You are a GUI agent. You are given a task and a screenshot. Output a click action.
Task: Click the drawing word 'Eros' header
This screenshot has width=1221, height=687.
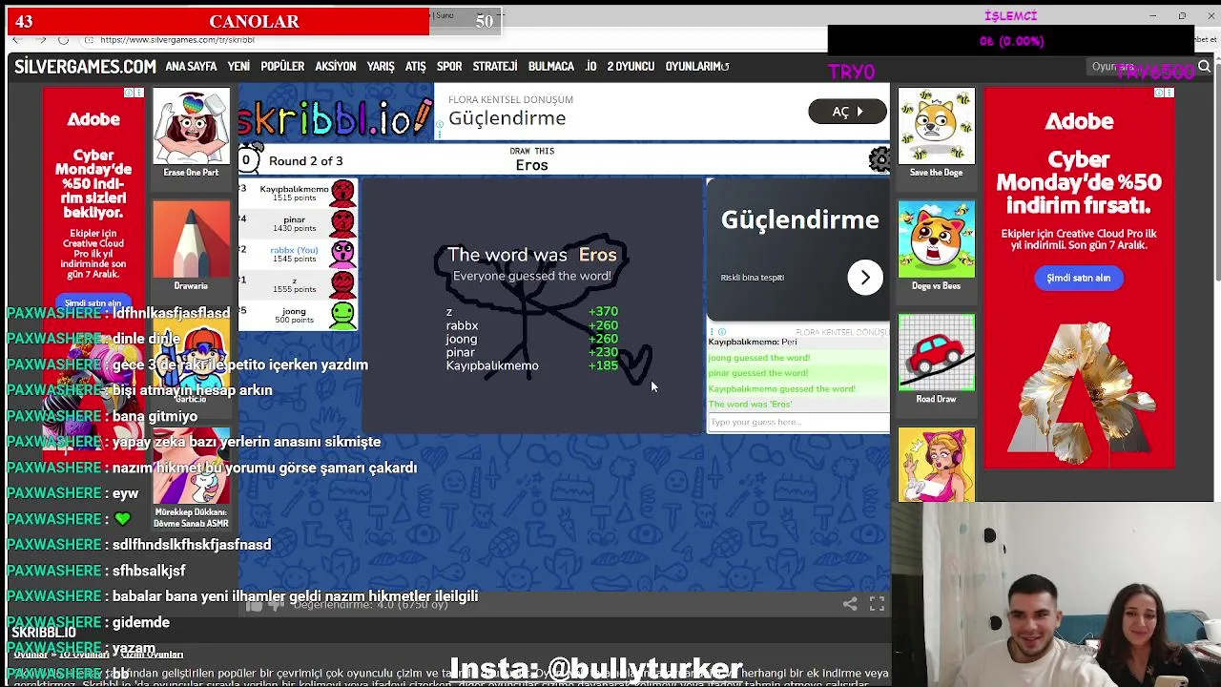click(531, 165)
